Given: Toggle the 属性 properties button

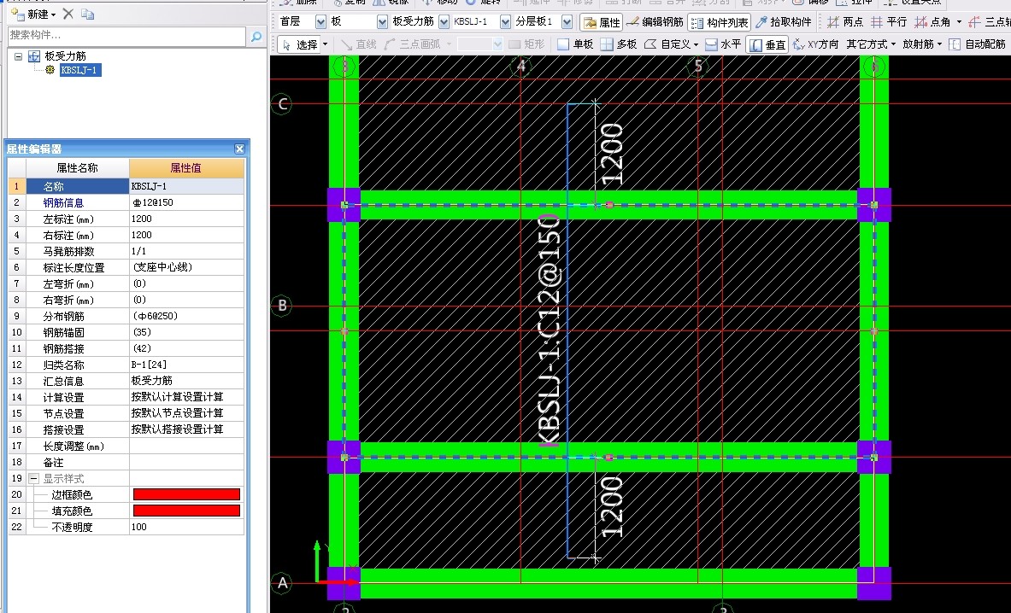Looking at the screenshot, I should click(x=601, y=22).
